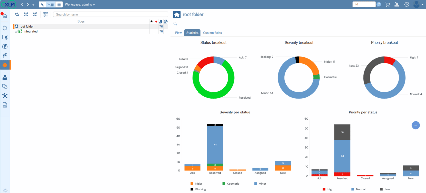426x193 pixels.
Task: Open the navigation history dropdown arrow
Action: 33,5
